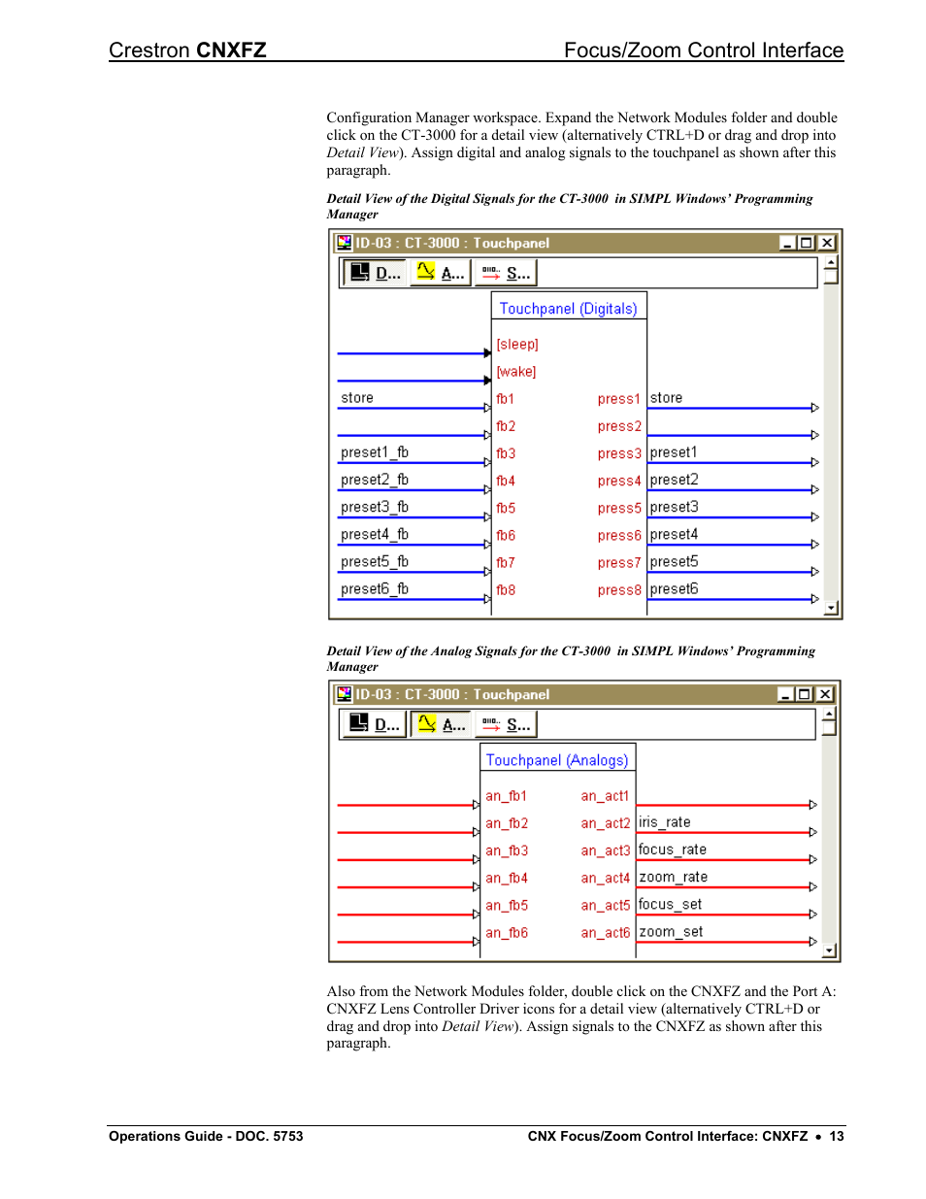Screen dimensions: 926x1199
Task: Select the preset3_fb input signal
Action: (375, 507)
